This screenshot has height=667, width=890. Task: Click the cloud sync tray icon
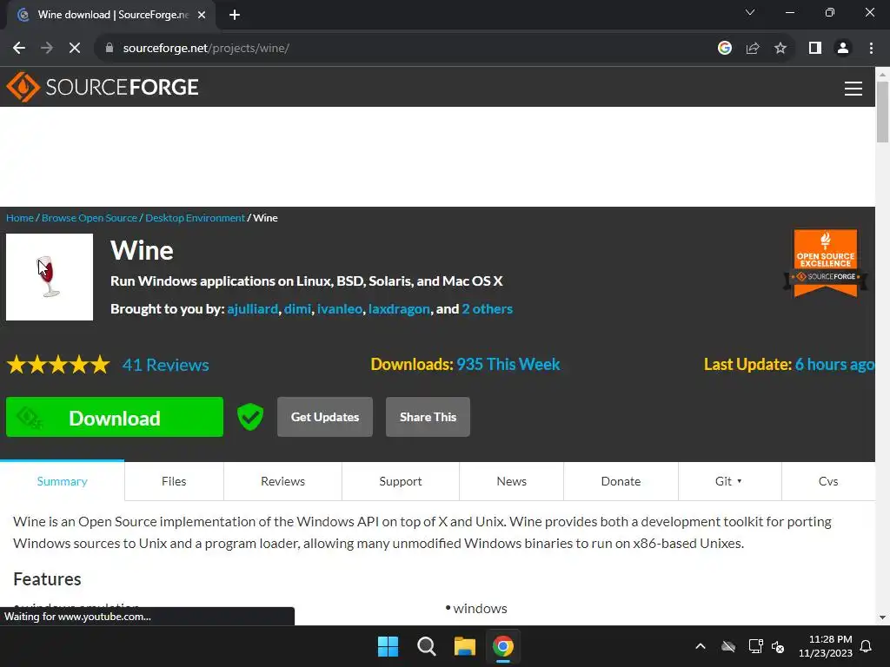(x=728, y=646)
